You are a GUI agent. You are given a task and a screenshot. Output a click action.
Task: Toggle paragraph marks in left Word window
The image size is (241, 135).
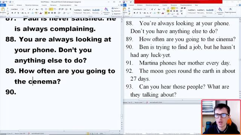click(x=70, y=9)
